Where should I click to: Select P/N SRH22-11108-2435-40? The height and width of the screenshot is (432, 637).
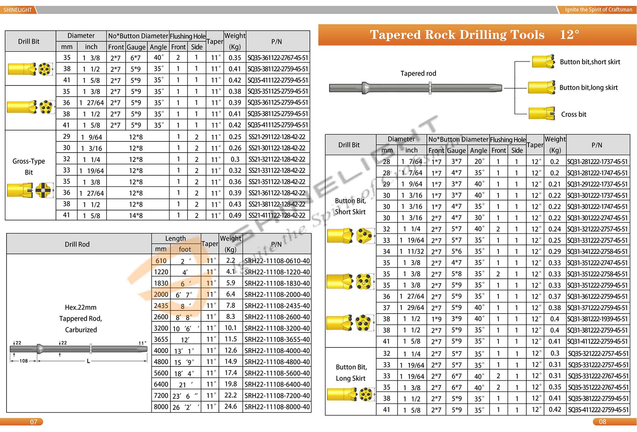coord(277,306)
